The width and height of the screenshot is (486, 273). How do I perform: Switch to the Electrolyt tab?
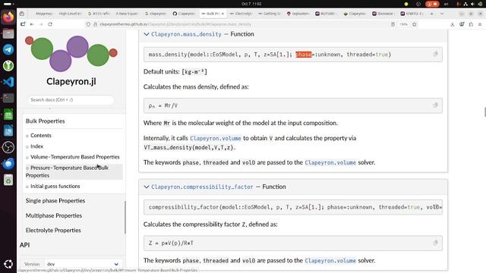(x=241, y=14)
